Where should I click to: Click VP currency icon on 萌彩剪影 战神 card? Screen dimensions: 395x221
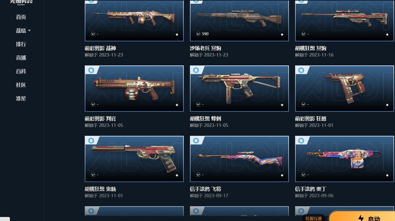click(x=93, y=34)
